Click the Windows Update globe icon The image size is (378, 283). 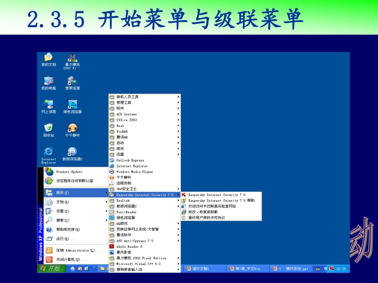[49, 172]
